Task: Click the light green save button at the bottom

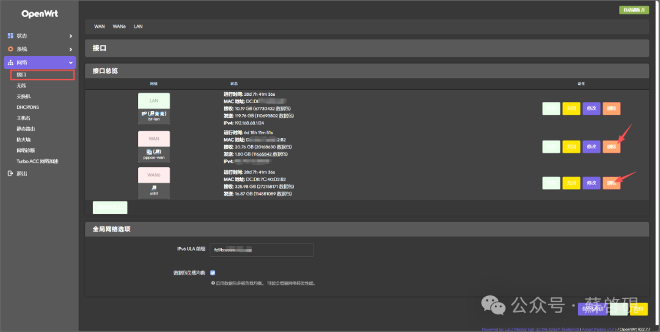Action: point(618,309)
